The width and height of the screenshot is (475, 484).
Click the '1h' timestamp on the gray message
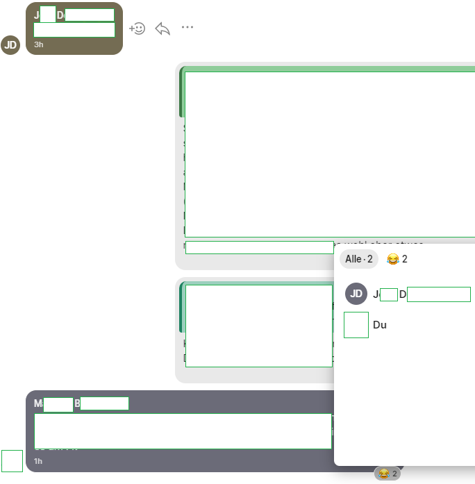coord(38,461)
